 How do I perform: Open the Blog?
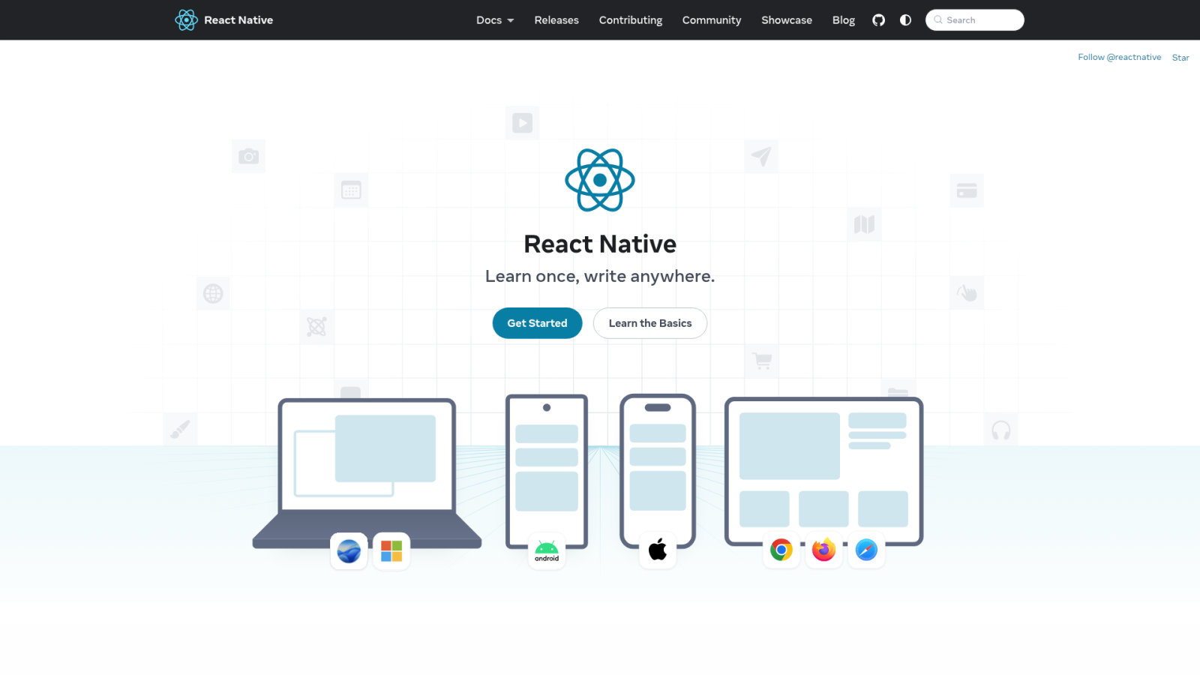point(844,20)
